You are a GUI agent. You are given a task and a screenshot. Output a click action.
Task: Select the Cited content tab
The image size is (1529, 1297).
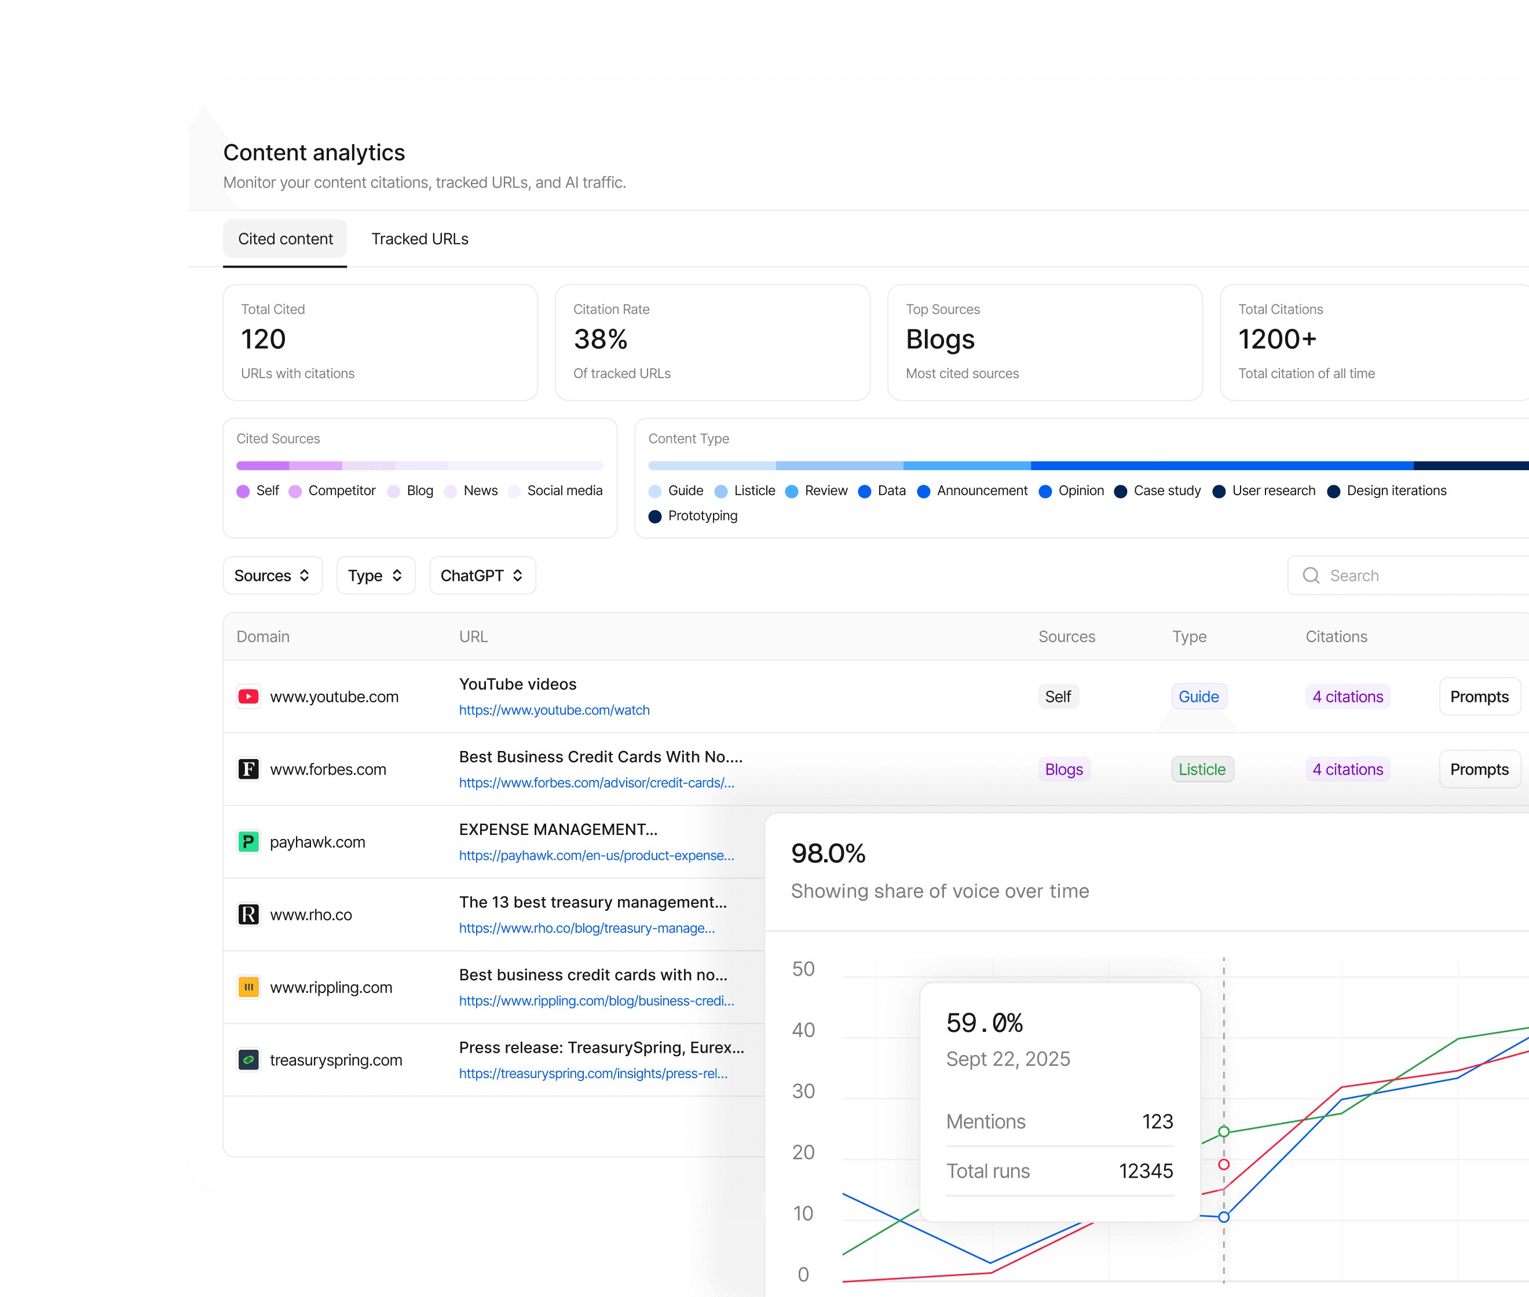pos(286,239)
